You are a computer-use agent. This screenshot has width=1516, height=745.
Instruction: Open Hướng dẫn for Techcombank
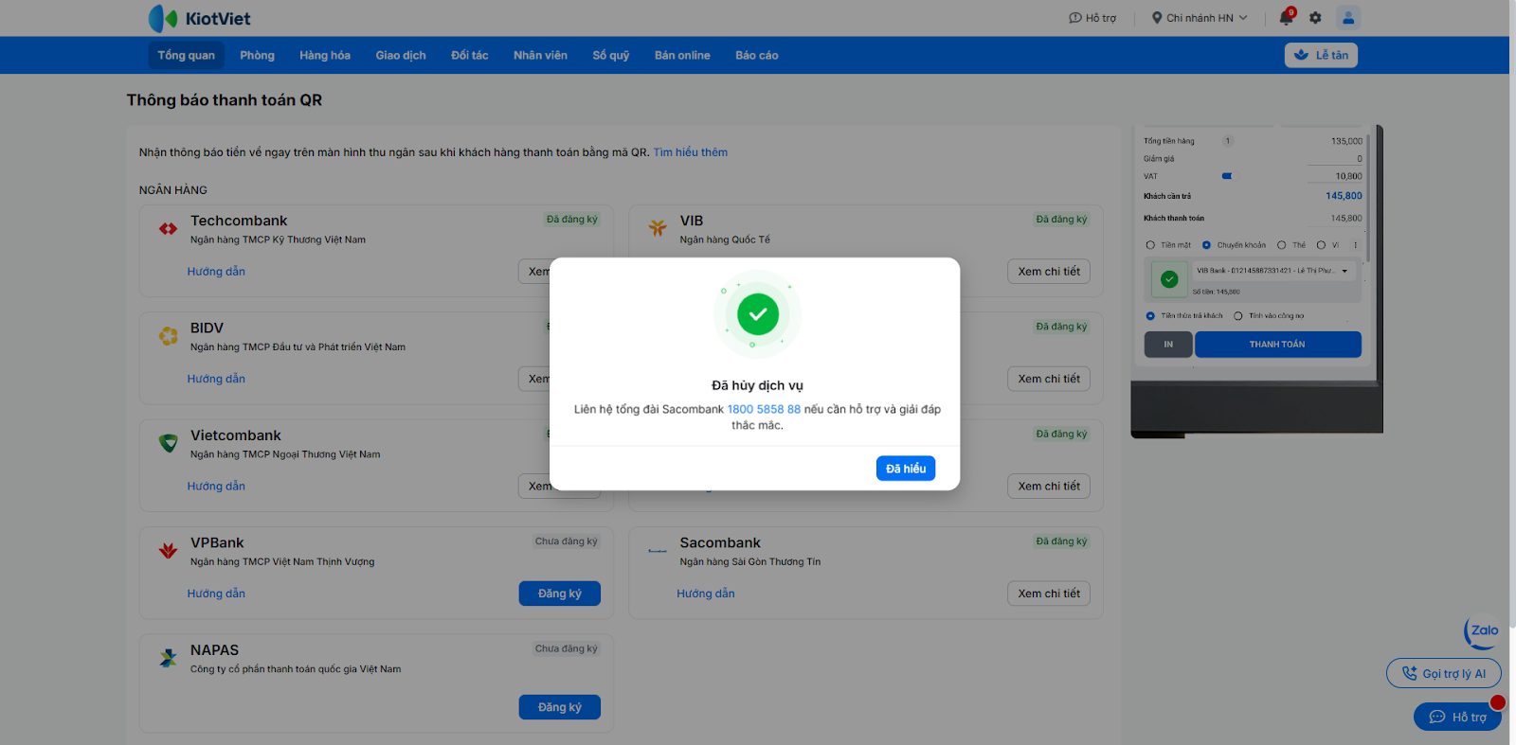click(216, 272)
